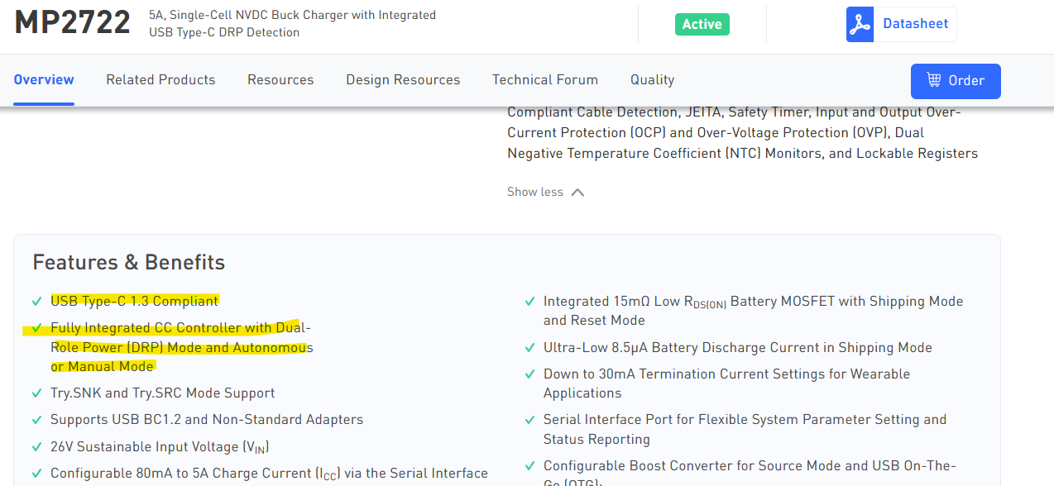The height and width of the screenshot is (486, 1054).
Task: Click the Features & Benefits heading
Action: [129, 262]
